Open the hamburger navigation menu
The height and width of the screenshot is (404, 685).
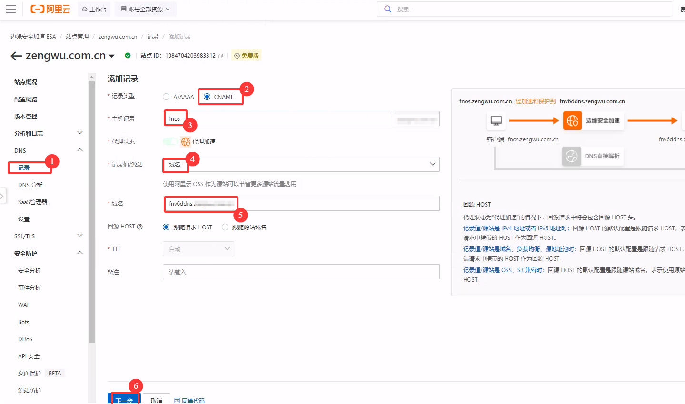[10, 9]
